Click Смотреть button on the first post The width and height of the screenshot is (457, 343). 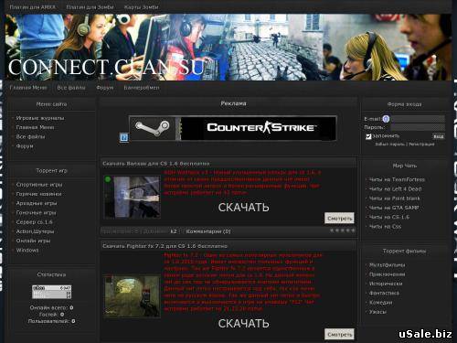[x=339, y=219]
